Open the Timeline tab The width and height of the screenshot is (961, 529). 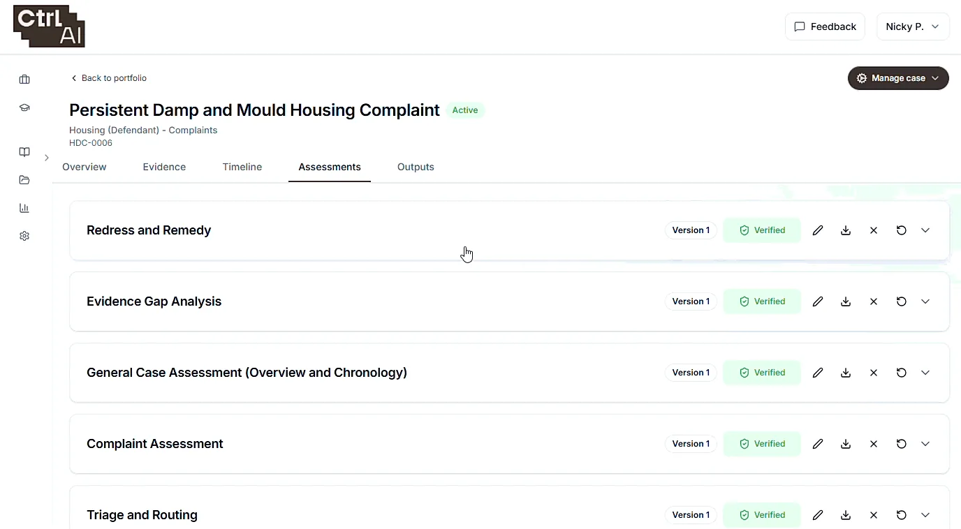click(x=242, y=167)
